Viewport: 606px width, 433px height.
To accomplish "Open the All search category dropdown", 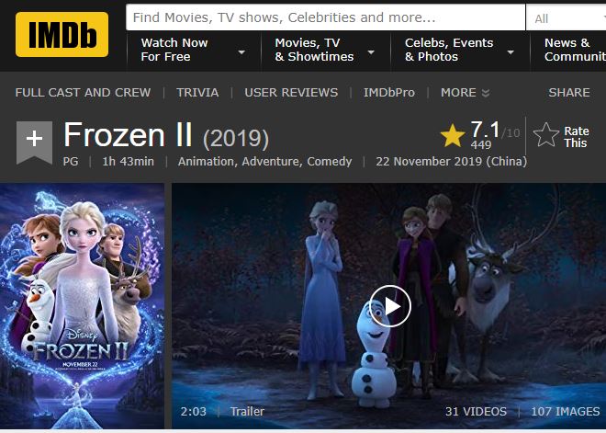I will (x=564, y=18).
